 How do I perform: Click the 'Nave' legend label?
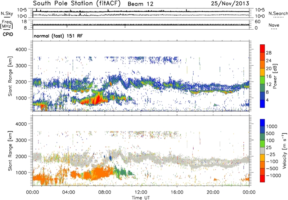pyautogui.click(x=274, y=25)
